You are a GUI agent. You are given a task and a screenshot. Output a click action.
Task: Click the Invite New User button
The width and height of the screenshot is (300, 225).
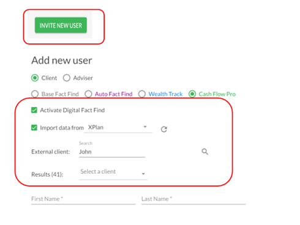61,25
